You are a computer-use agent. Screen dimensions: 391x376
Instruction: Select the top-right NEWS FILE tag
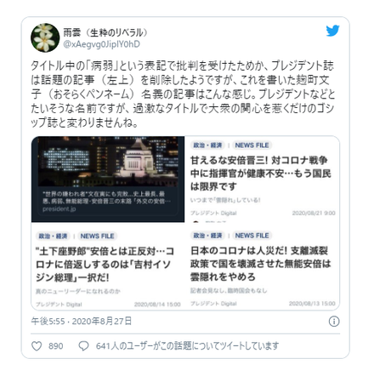coord(252,145)
